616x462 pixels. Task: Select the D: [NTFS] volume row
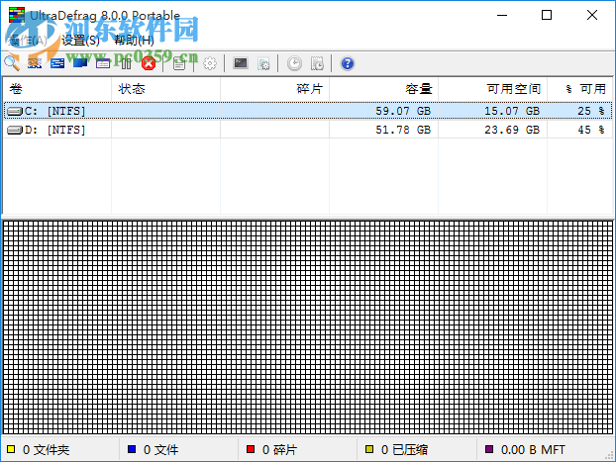308,130
